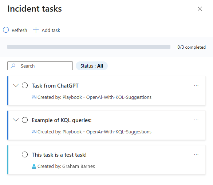This screenshot has width=213, height=185.
Task: Open ellipsis menu for test task
Action: click(196, 154)
